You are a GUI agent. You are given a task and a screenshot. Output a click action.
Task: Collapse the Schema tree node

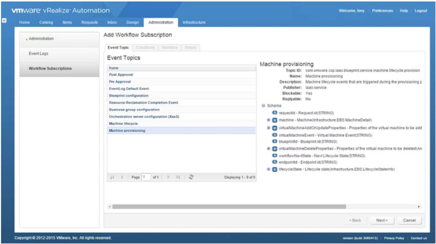(263, 106)
